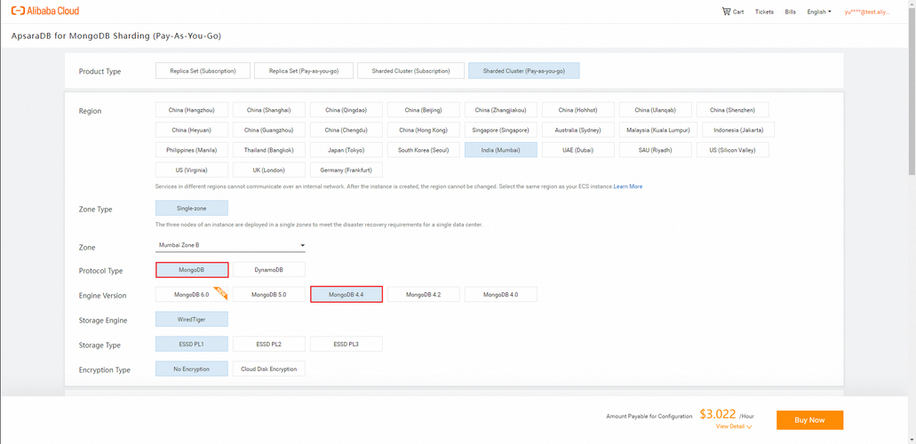
Task: Pick the Singapore (Singapore) region
Action: (500, 130)
